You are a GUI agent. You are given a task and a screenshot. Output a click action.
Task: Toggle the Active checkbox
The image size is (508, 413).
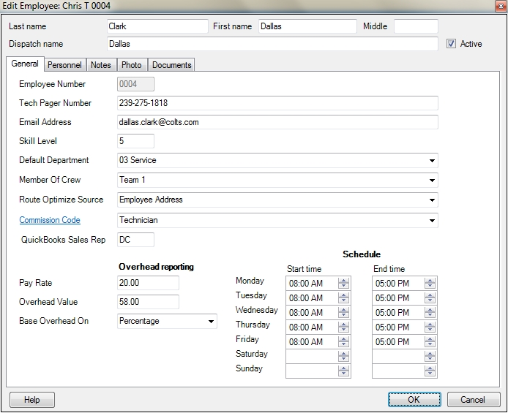[x=451, y=44]
